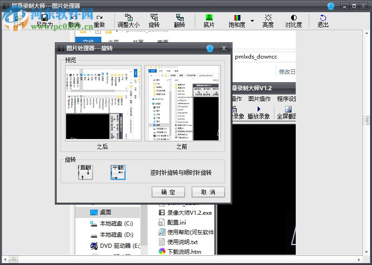This screenshot has height=265, width=372.
Task: Click the skin shirt icon in rotate dialog
Action: click(x=210, y=48)
